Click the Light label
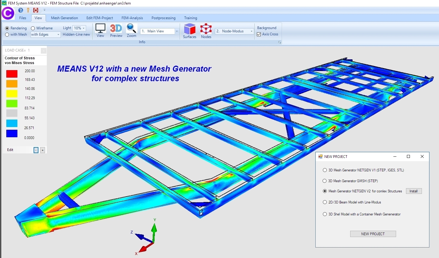Viewport: 439px width, 258px height. (x=67, y=28)
